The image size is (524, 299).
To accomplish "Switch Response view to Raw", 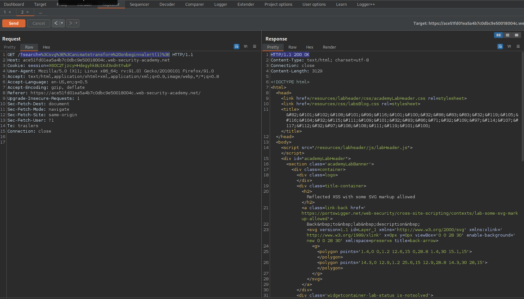I will (x=292, y=47).
